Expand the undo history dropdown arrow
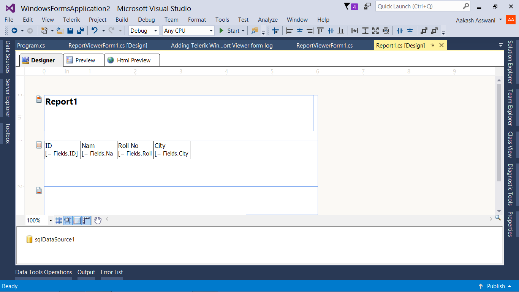This screenshot has width=519, height=292. coord(103,31)
